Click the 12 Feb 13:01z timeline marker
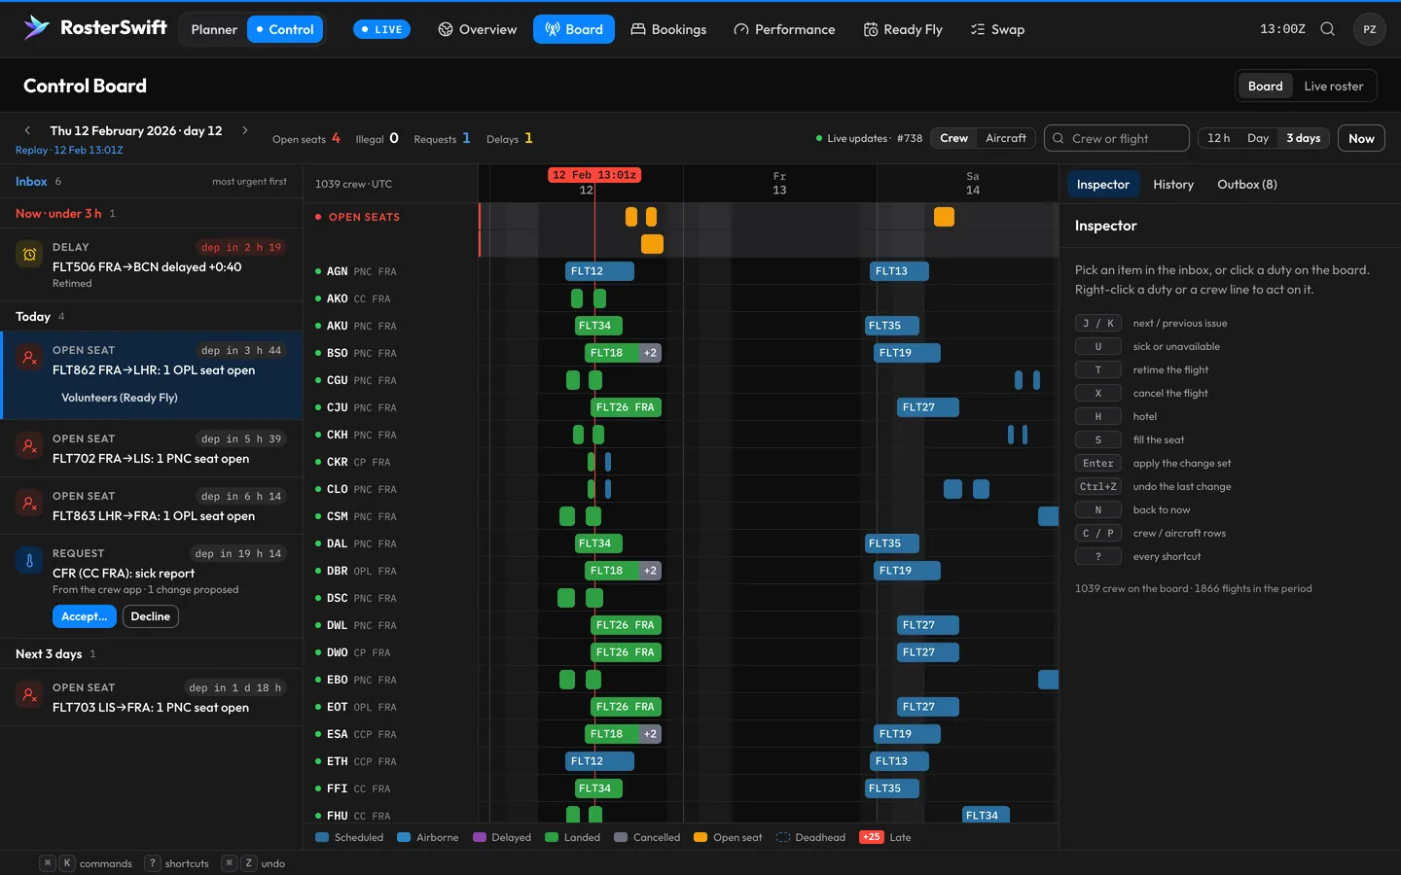Image resolution: width=1401 pixels, height=875 pixels. coord(594,175)
